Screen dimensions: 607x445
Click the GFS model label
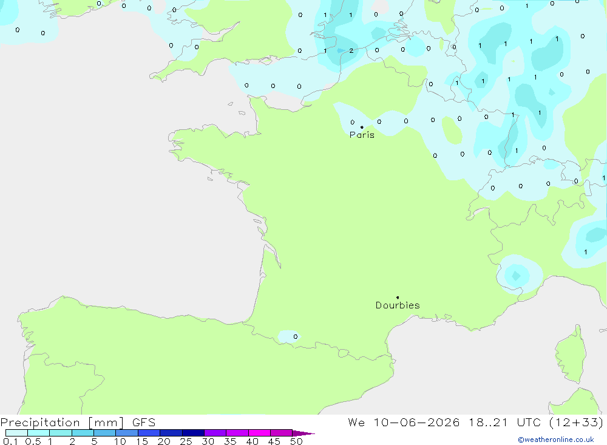[x=144, y=422]
